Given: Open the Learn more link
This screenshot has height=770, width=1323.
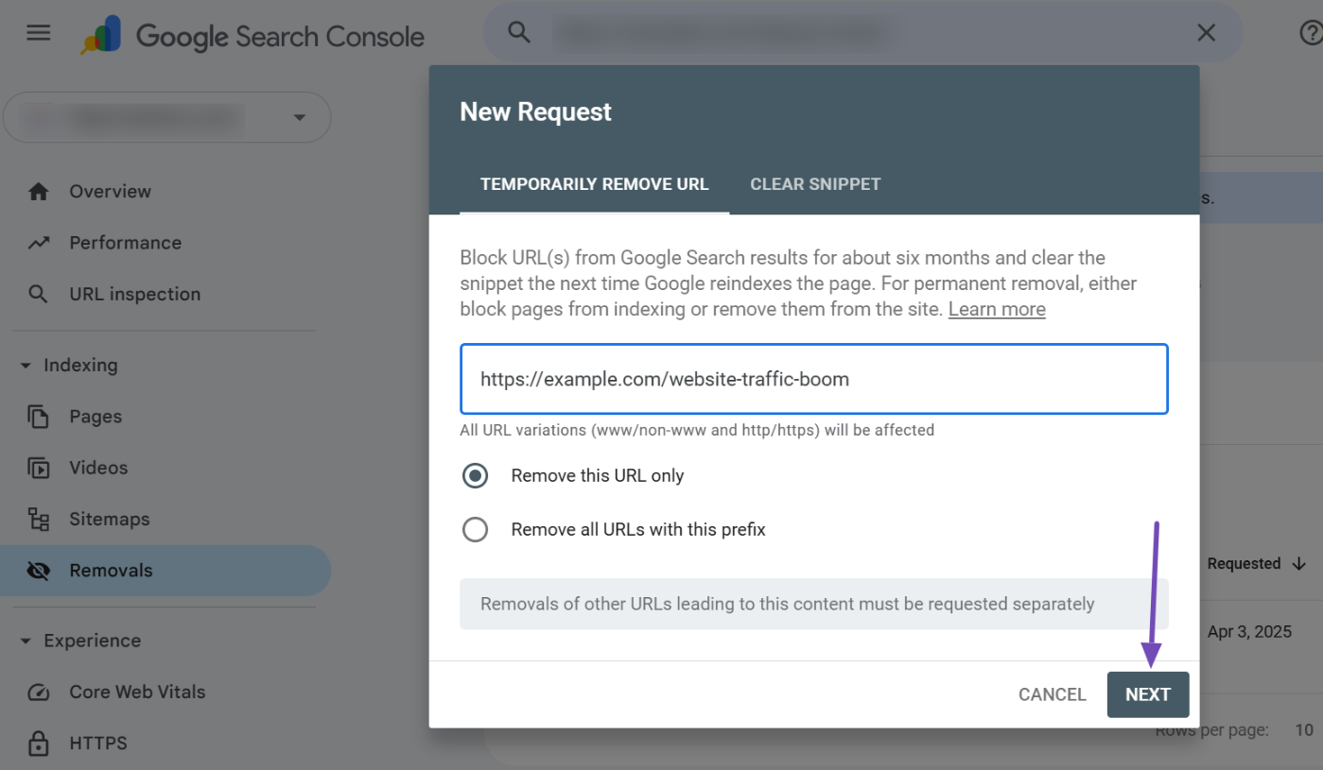Looking at the screenshot, I should click(997, 309).
